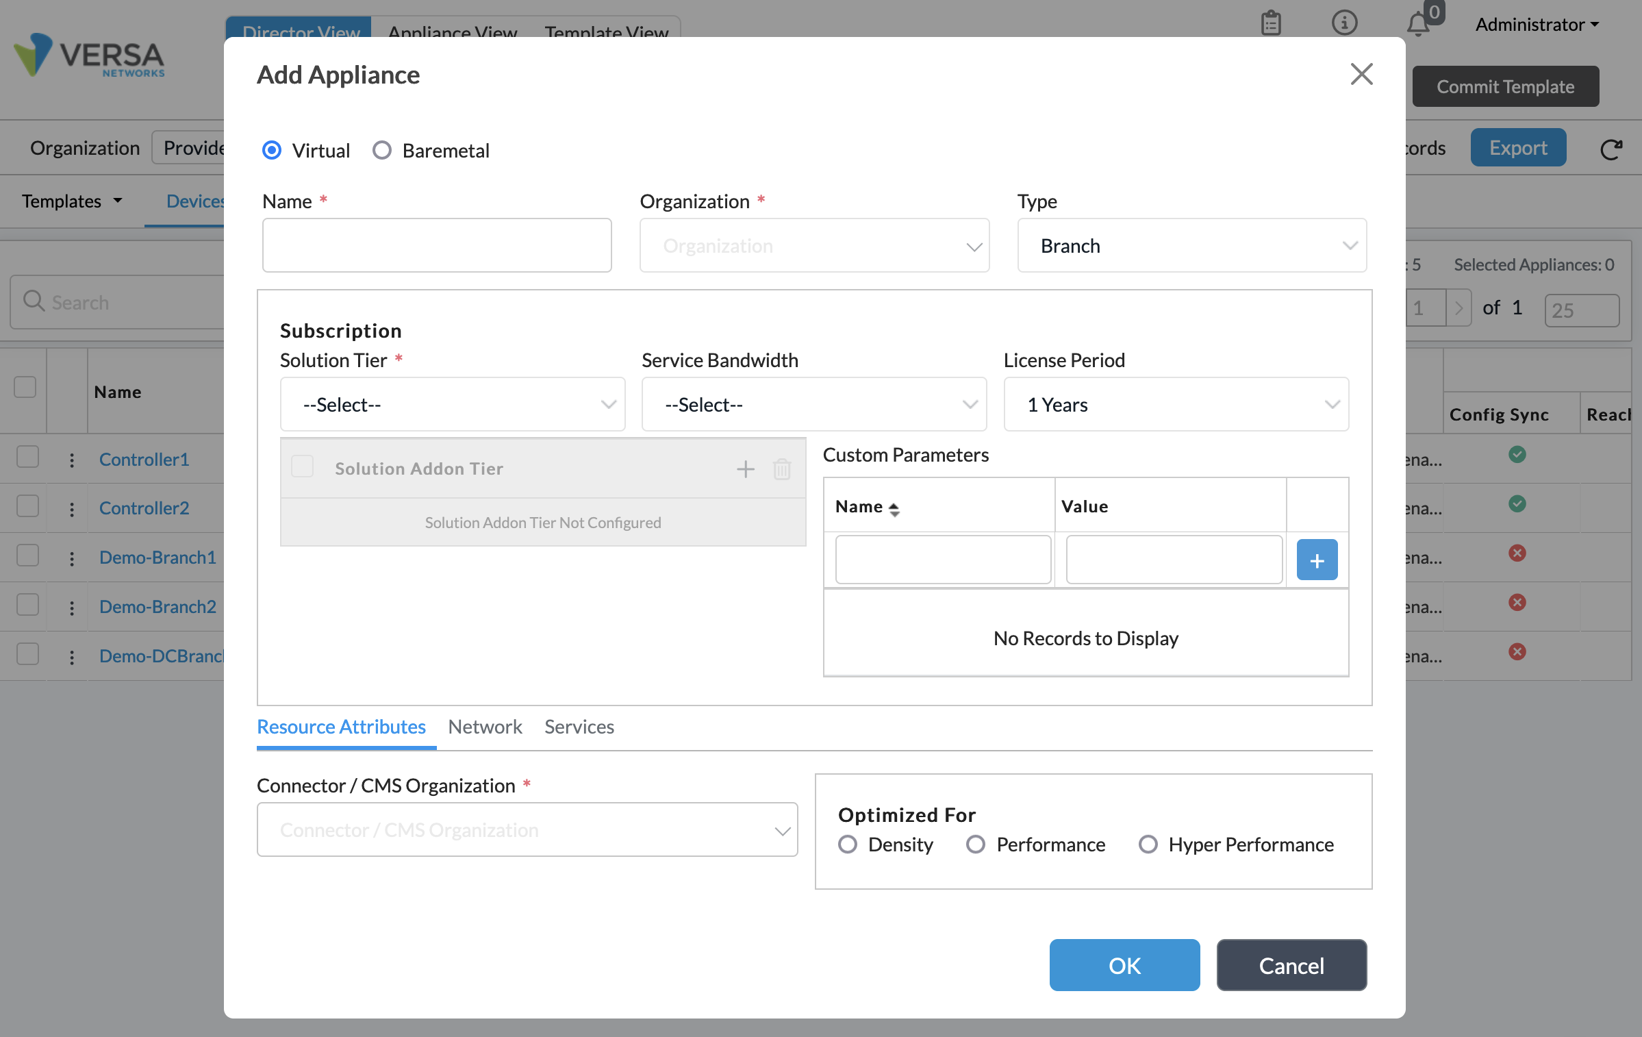Switch to the Services tab

pyautogui.click(x=579, y=727)
